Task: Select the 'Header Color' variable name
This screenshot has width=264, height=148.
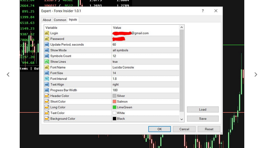Action: tap(59, 96)
